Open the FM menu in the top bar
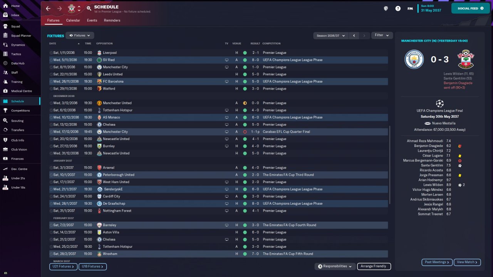The image size is (493, 277). point(410,8)
